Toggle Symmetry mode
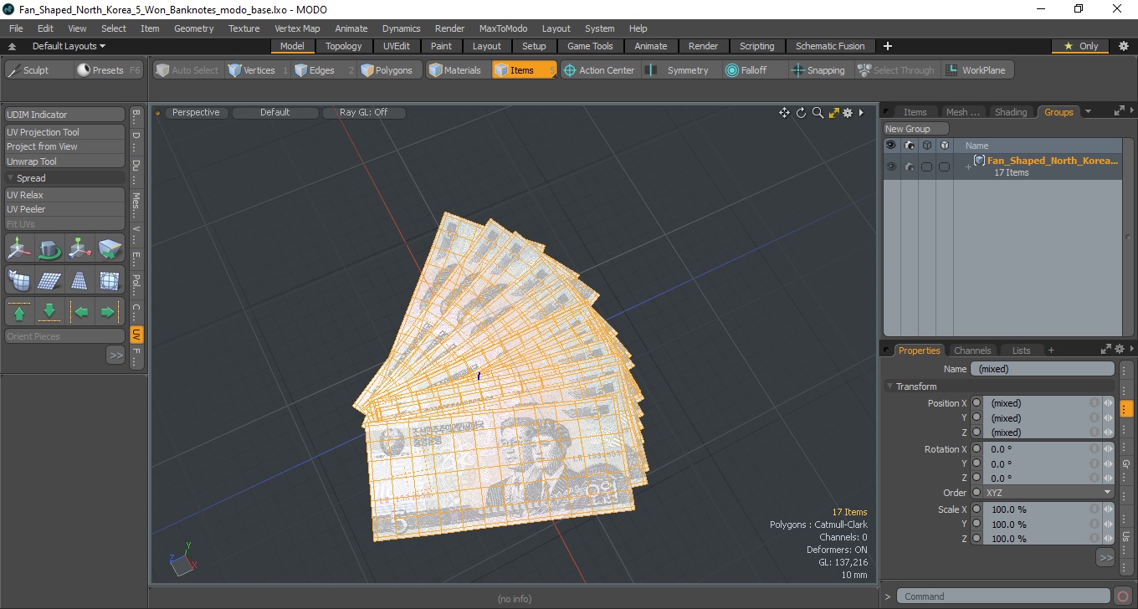 pyautogui.click(x=679, y=70)
